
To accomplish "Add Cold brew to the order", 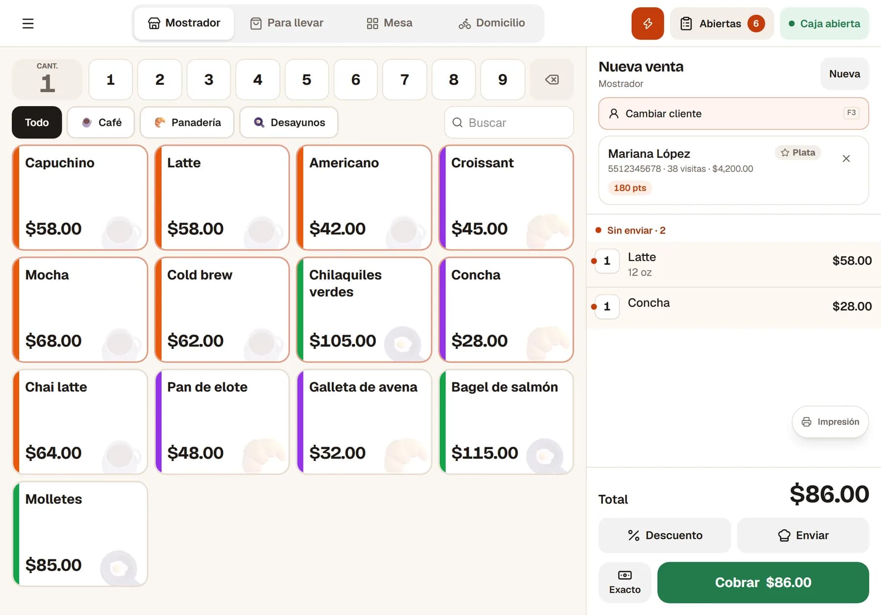I will [222, 310].
